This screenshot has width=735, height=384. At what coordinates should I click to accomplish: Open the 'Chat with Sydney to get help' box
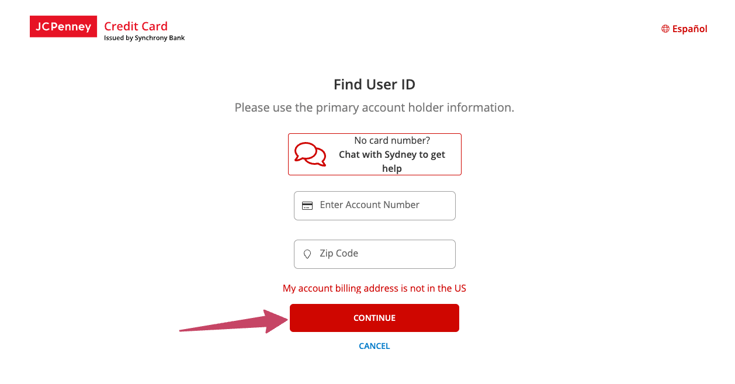point(375,154)
